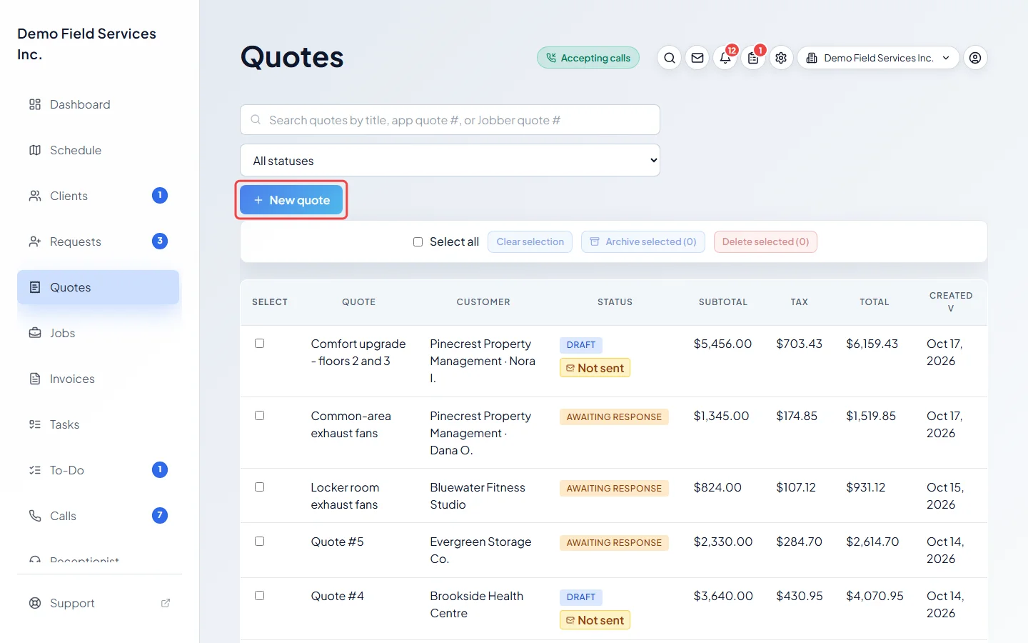Go to Requests in the sidebar
Image resolution: width=1028 pixels, height=643 pixels.
(x=99, y=241)
